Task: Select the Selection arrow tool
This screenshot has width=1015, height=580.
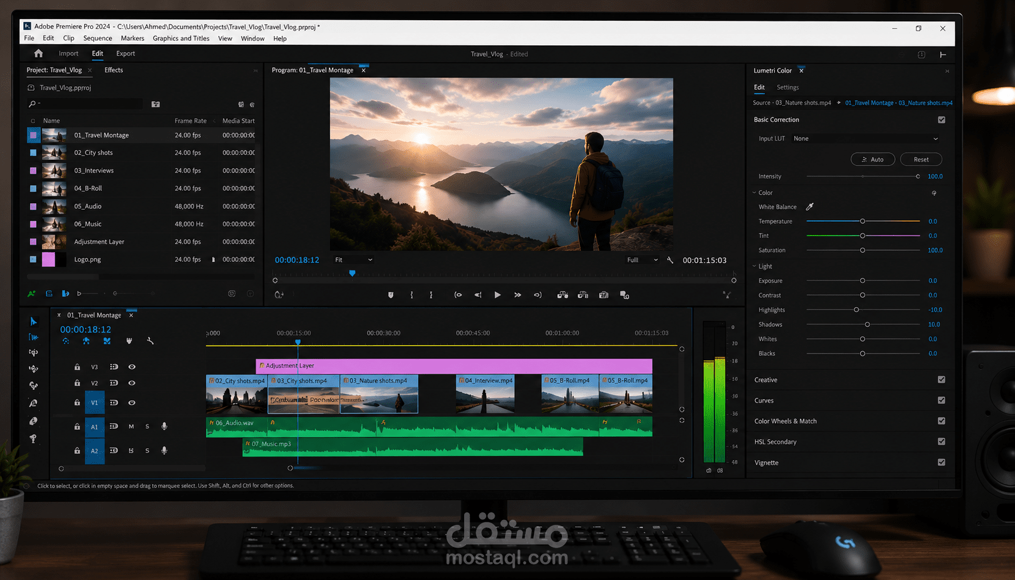Action: tap(34, 321)
